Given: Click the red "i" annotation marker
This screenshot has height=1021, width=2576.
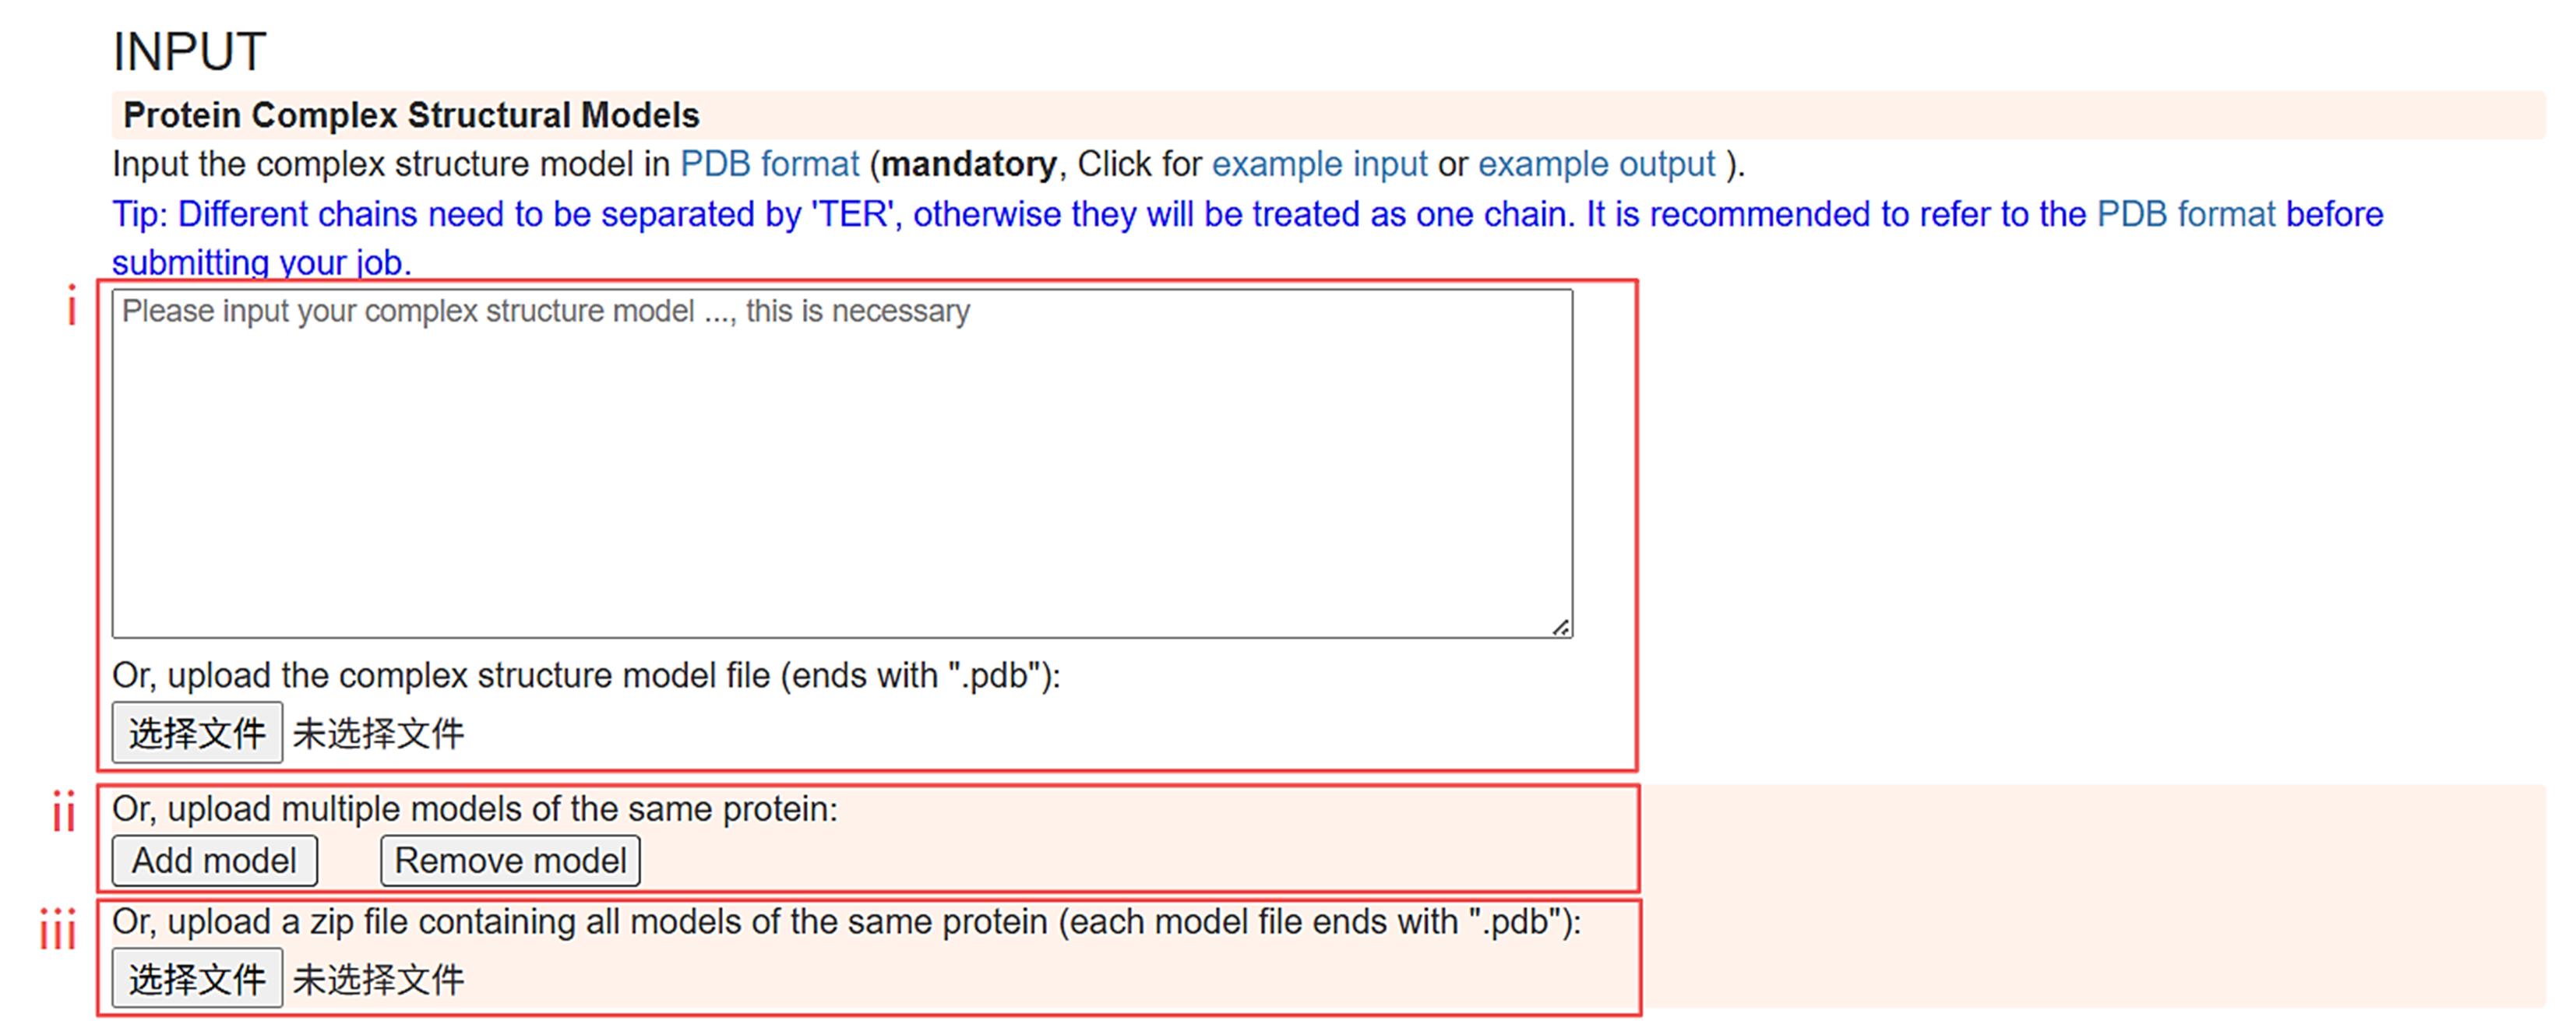Looking at the screenshot, I should tap(71, 306).
